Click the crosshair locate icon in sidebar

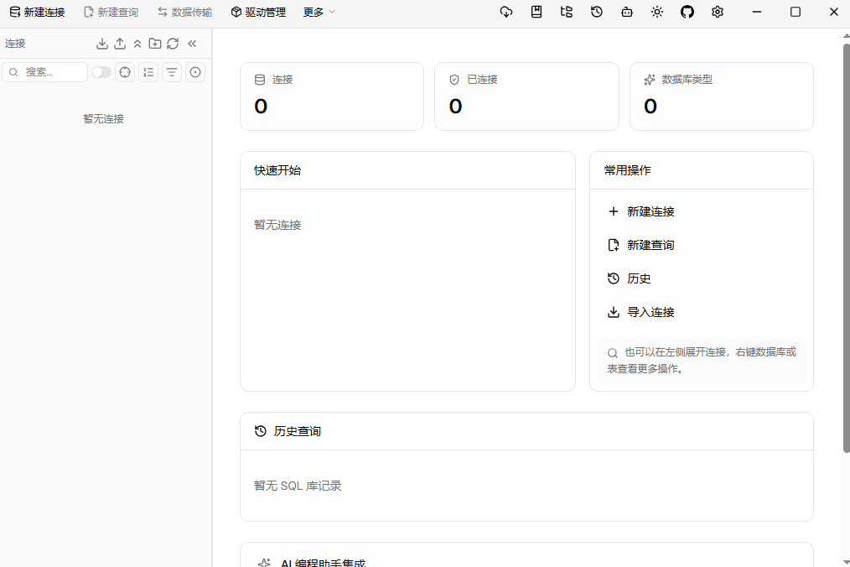[x=125, y=72]
